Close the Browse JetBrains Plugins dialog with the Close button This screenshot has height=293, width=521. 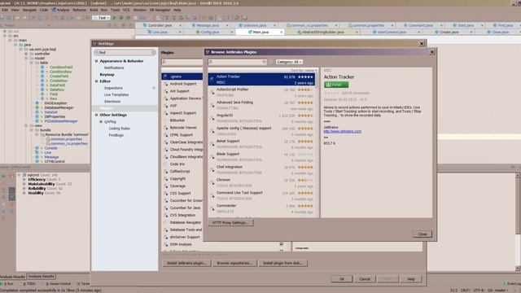coord(422,234)
